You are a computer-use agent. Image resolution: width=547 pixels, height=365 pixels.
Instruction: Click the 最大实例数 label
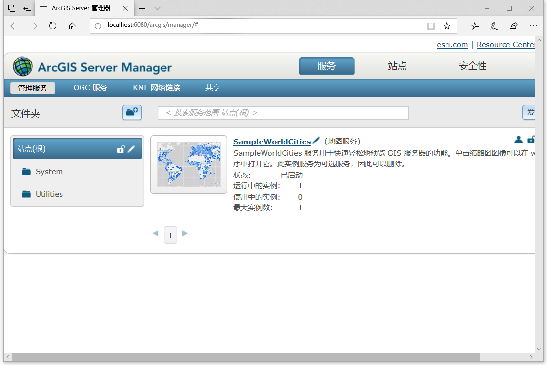(x=253, y=208)
